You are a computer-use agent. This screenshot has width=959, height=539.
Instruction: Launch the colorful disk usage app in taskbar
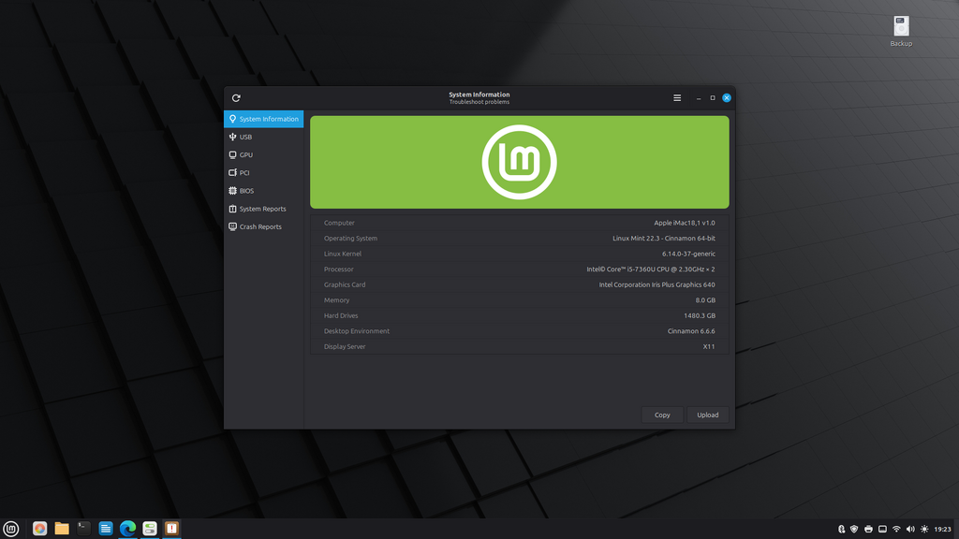39,529
